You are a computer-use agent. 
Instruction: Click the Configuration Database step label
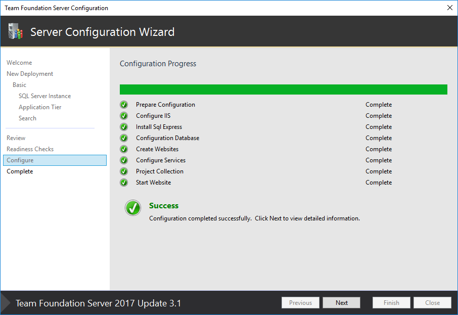click(168, 138)
